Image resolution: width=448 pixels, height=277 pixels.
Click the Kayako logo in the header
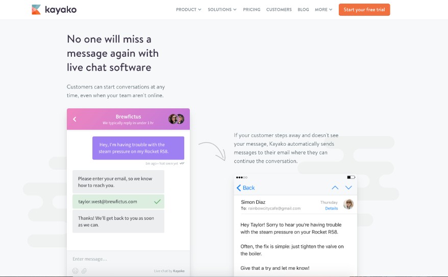pos(54,9)
